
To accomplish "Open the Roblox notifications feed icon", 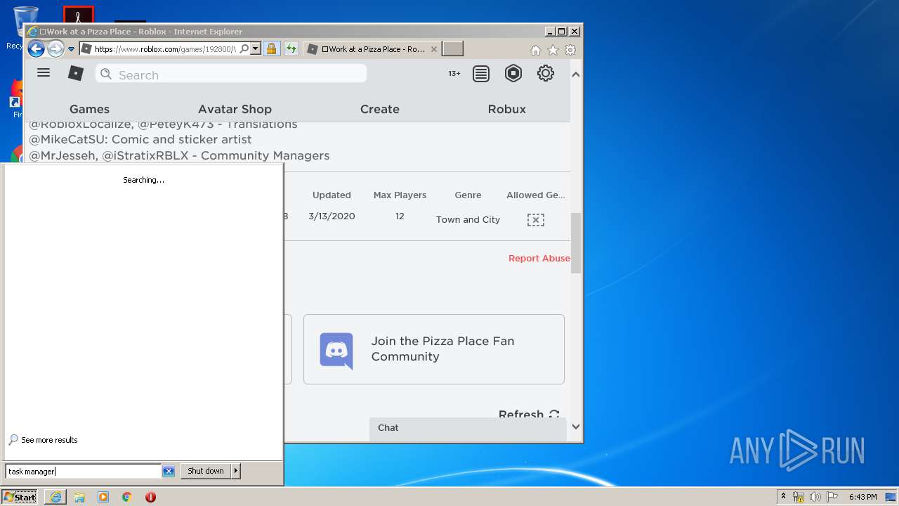I will [x=481, y=74].
